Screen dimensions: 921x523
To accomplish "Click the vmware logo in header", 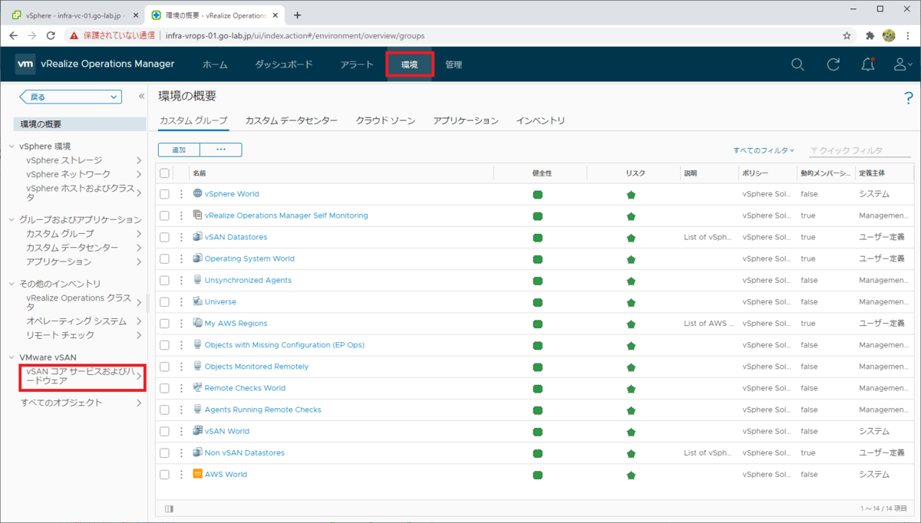I will pos(25,64).
